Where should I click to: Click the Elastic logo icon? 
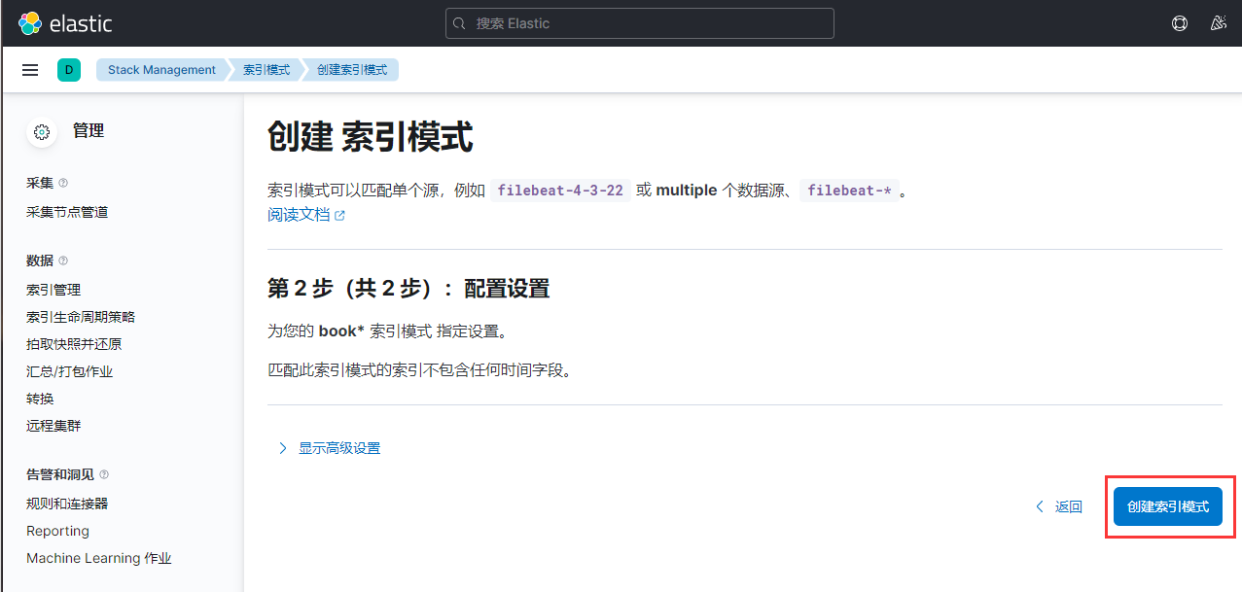point(29,23)
